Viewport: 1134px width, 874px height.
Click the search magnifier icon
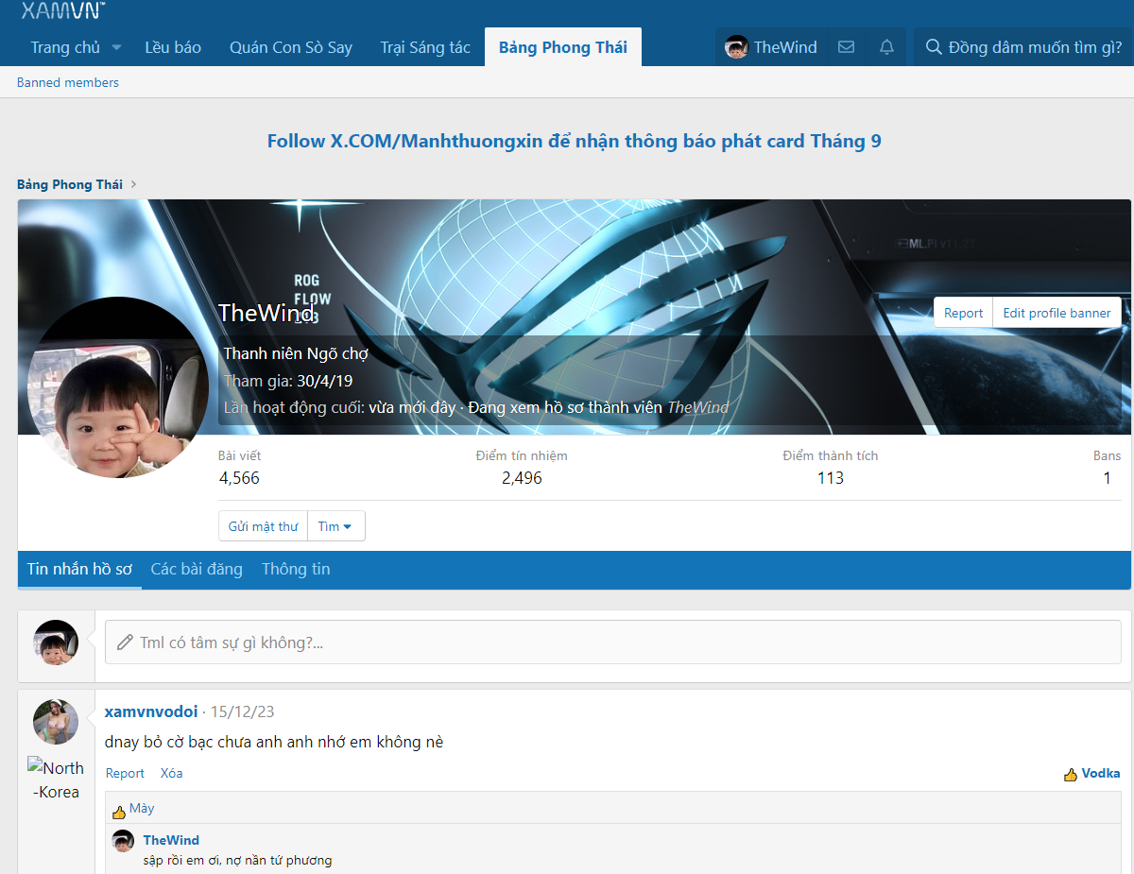tap(933, 47)
